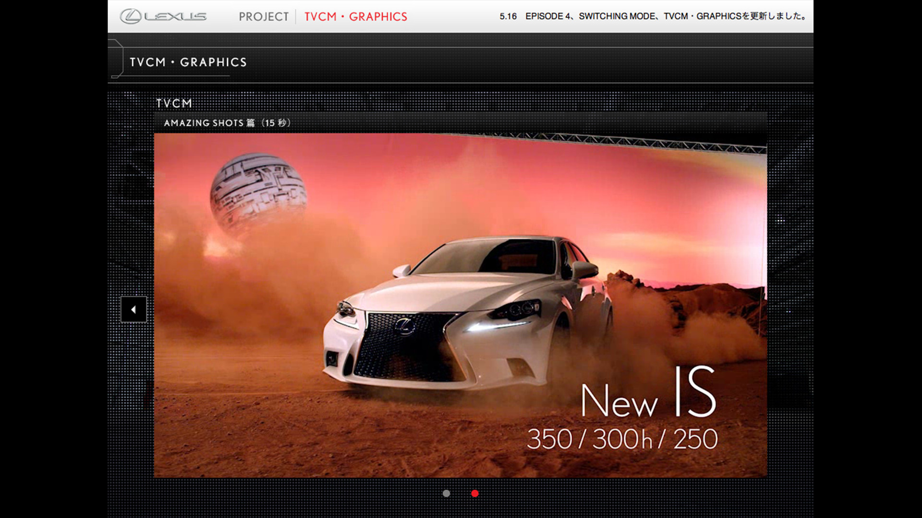Go to previous slide with left arrow
Image resolution: width=922 pixels, height=518 pixels.
coord(133,309)
